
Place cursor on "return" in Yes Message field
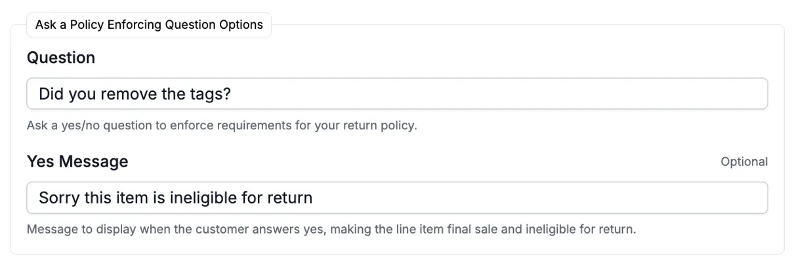click(x=291, y=197)
